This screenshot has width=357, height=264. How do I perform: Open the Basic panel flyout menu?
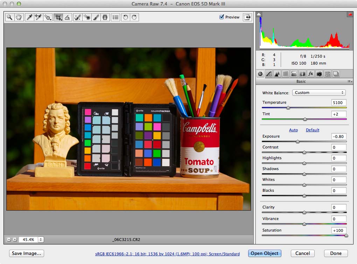tap(350, 81)
